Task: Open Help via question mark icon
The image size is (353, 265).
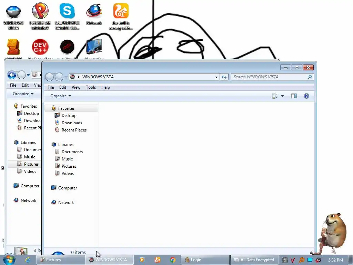Action: pos(306,96)
